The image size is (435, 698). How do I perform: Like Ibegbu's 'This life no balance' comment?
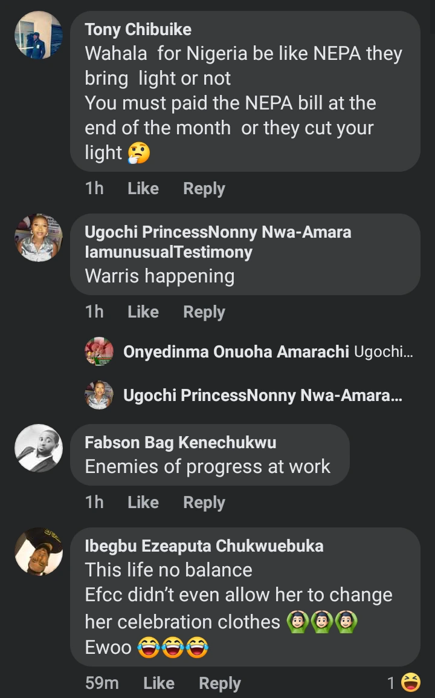[x=159, y=683]
